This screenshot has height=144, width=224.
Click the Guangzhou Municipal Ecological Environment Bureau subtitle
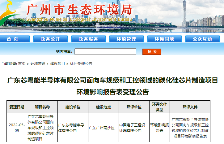tap(79, 19)
